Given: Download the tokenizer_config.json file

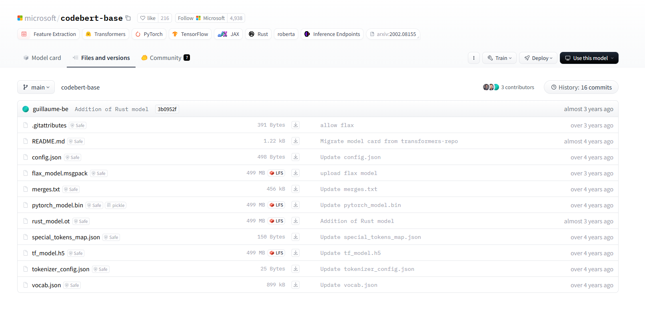Looking at the screenshot, I should coord(296,269).
